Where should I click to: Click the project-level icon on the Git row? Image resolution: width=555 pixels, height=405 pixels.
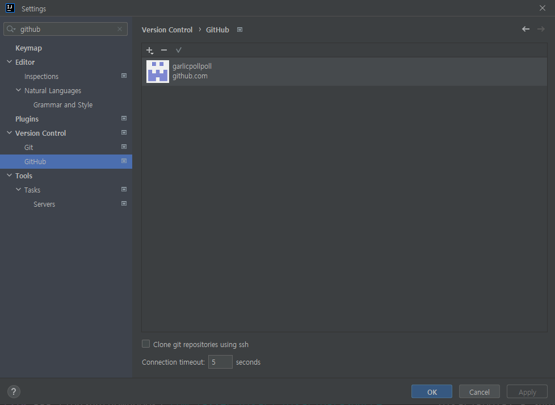coord(124,147)
